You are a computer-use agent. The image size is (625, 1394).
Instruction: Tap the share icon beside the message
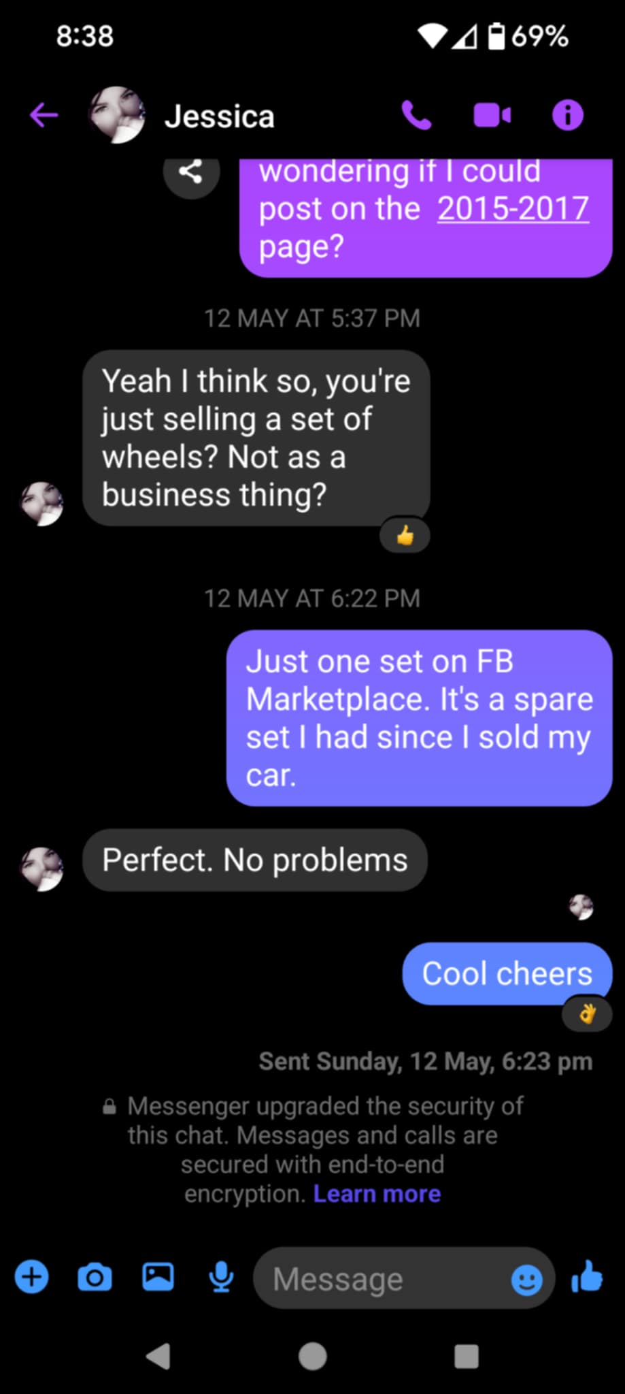191,172
